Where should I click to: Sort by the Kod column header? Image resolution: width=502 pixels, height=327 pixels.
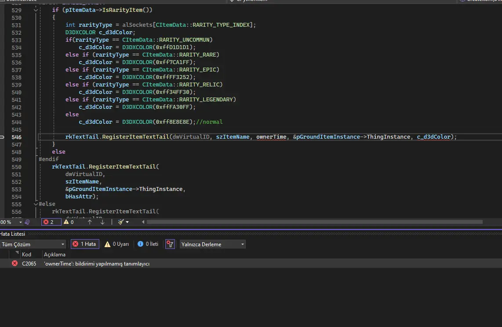point(26,255)
